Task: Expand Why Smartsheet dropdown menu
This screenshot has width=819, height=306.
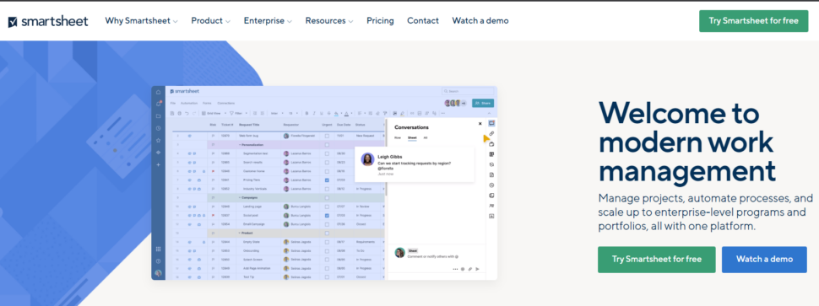Action: pyautogui.click(x=141, y=21)
